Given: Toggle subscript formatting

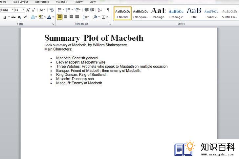Looking at the screenshot, I should click(x=19, y=17).
